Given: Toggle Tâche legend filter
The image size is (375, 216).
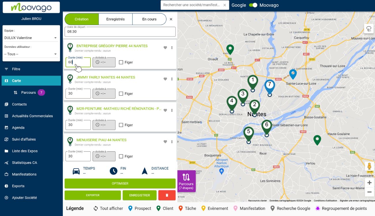Looking at the screenshot, I should coord(187,208).
